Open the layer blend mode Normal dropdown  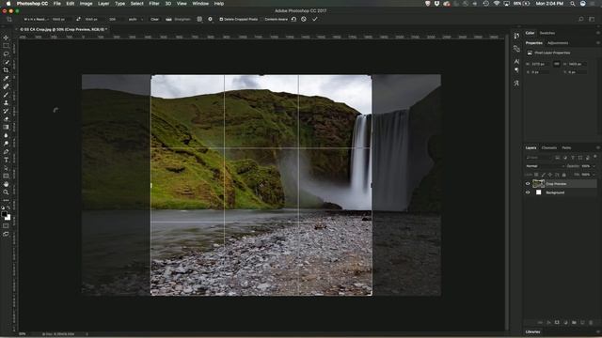[x=545, y=166]
